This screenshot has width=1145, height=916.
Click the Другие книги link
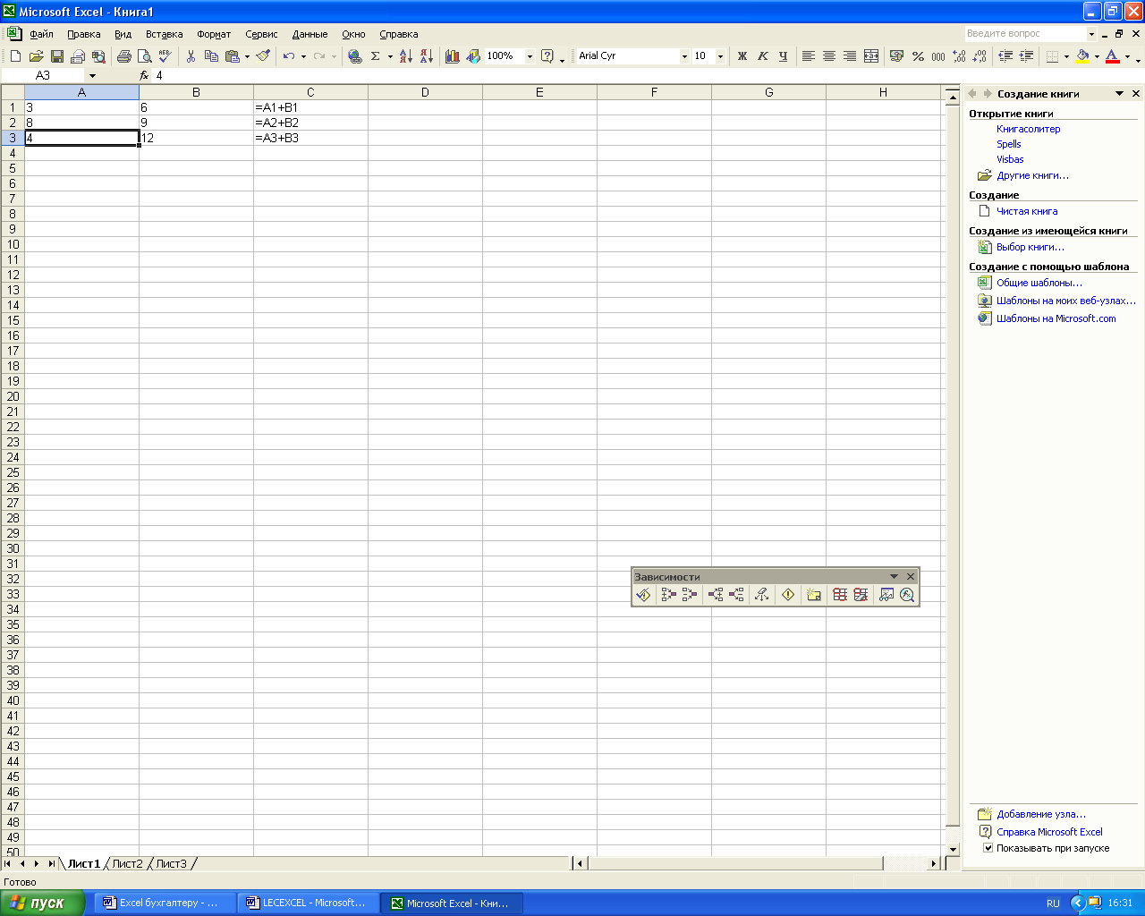click(1032, 175)
